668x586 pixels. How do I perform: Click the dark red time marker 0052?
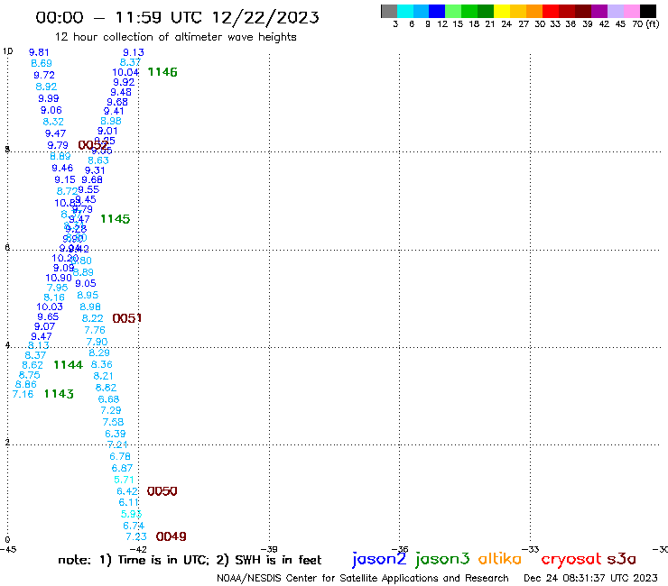[x=93, y=145]
